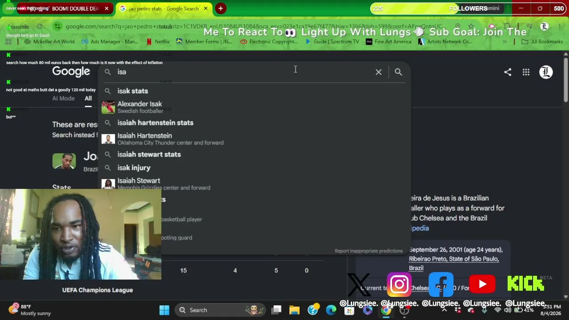The image size is (569, 320).
Task: Click the magnifier search button
Action: click(398, 72)
